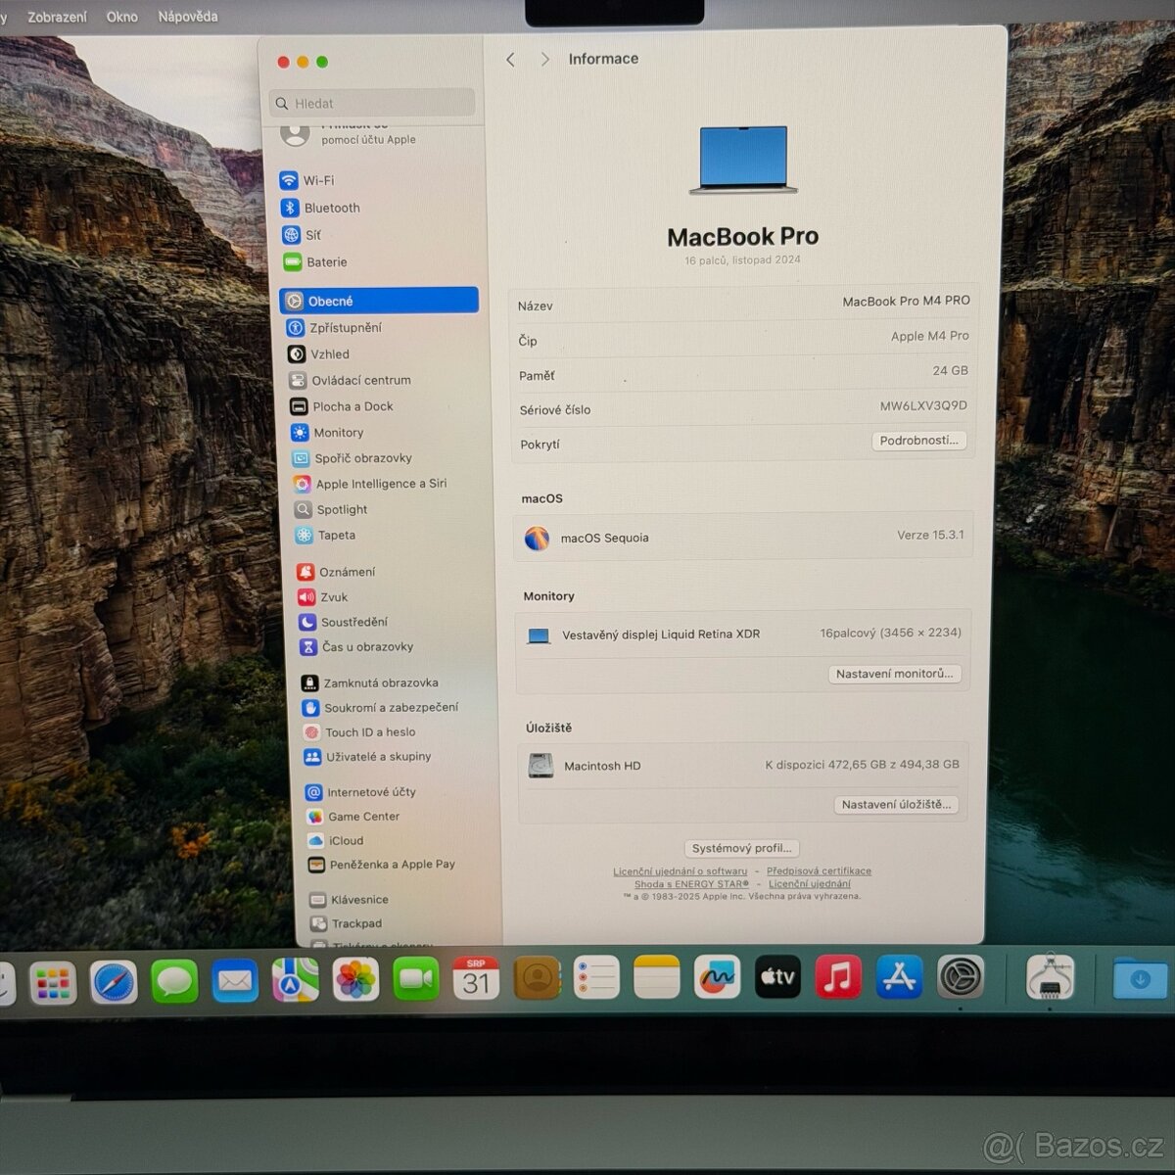Viewport: 1175px width, 1175px height.
Task: Click the Verze 15.3.1 text
Action: pos(930,535)
